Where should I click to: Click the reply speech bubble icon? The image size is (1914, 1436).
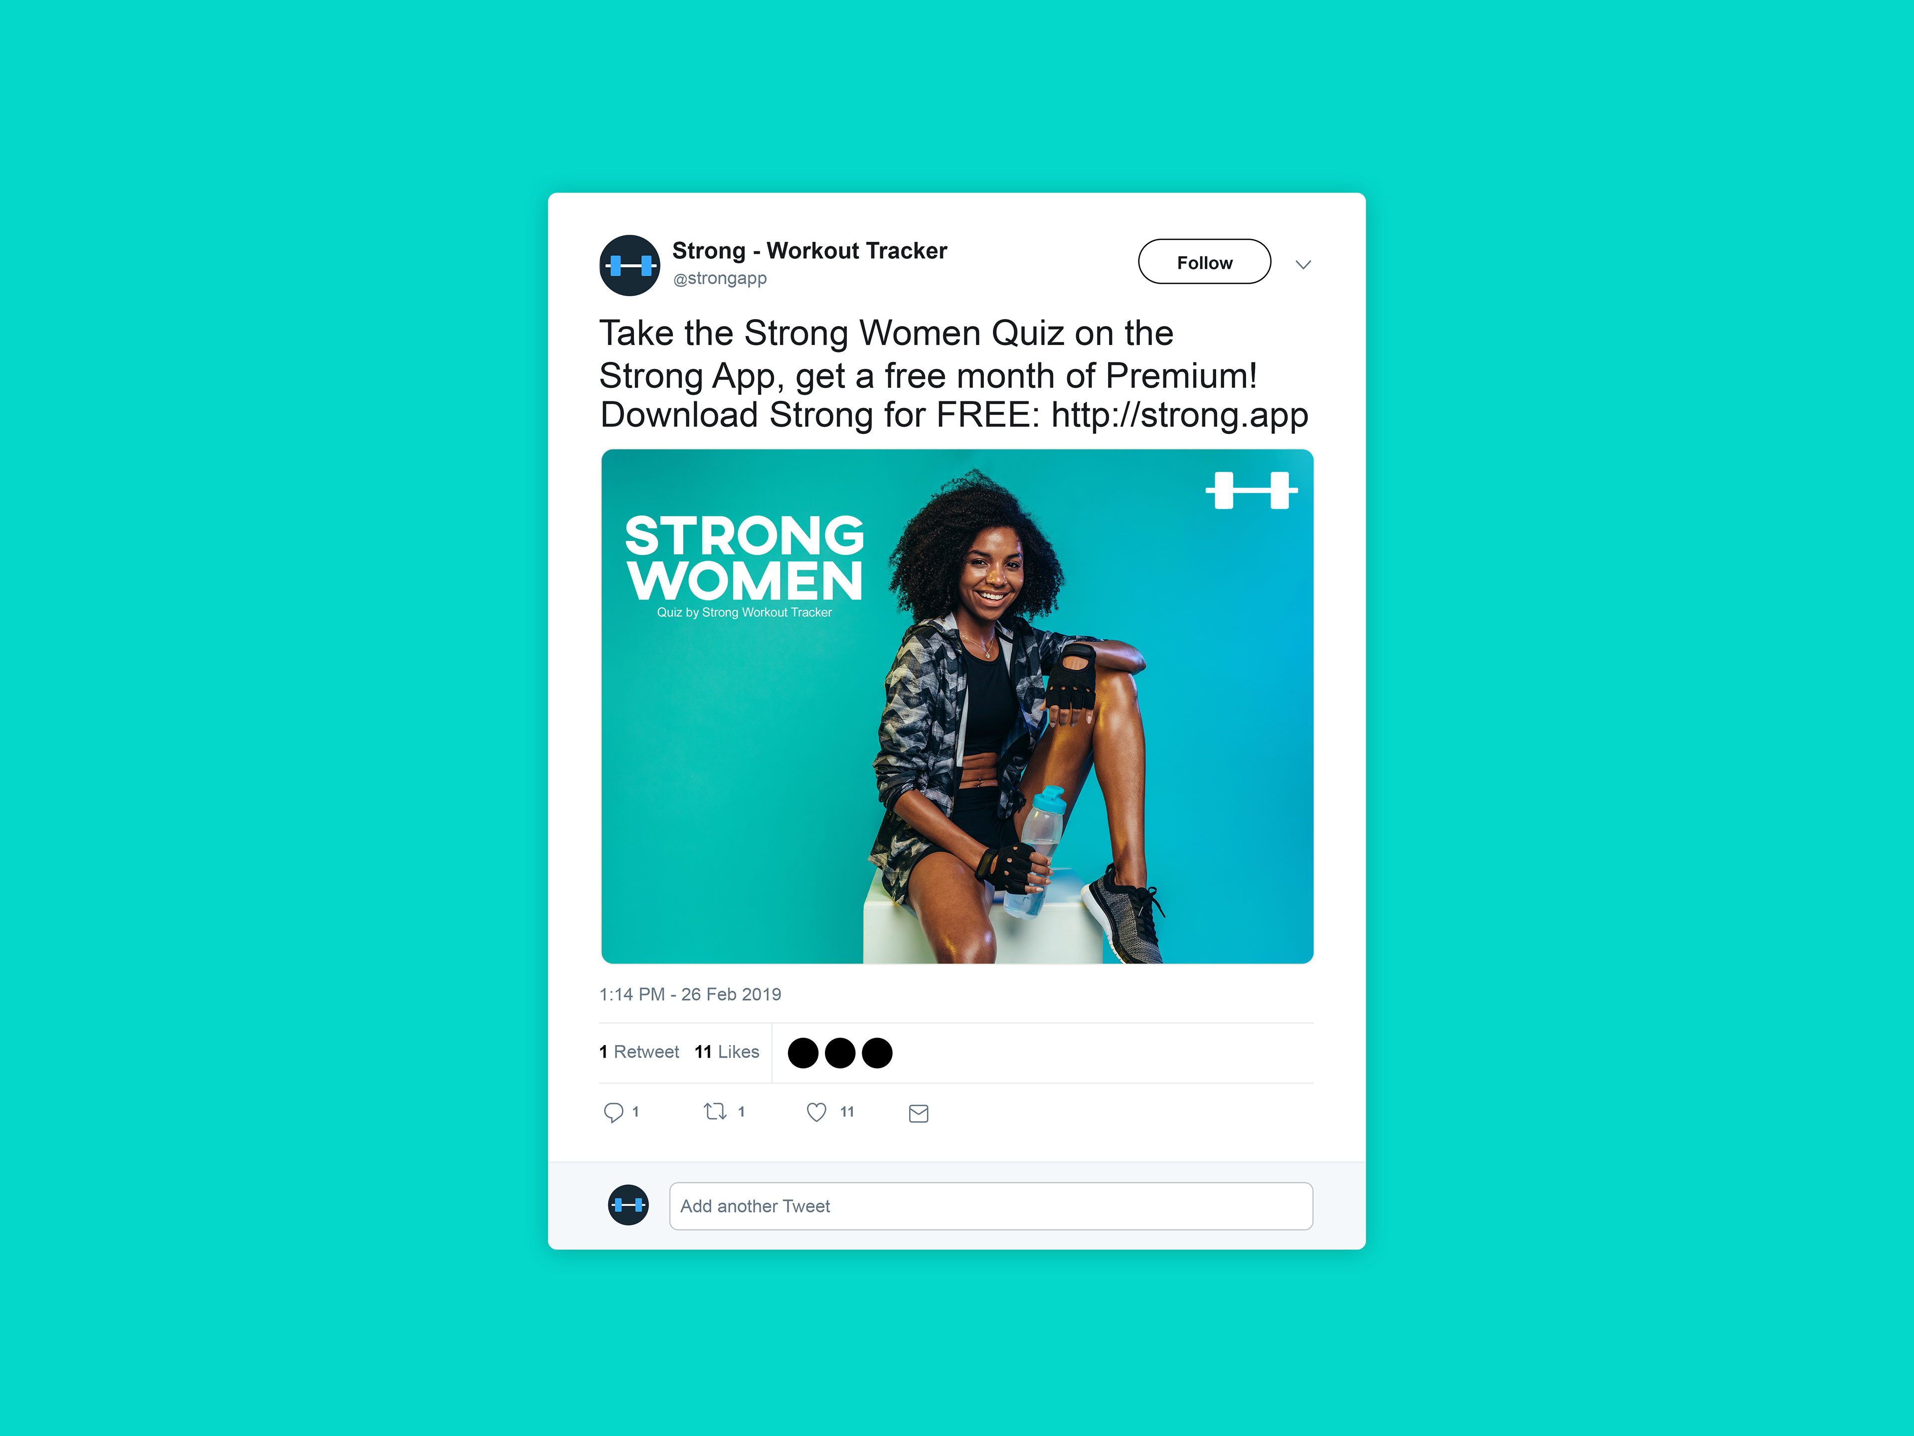click(614, 1112)
